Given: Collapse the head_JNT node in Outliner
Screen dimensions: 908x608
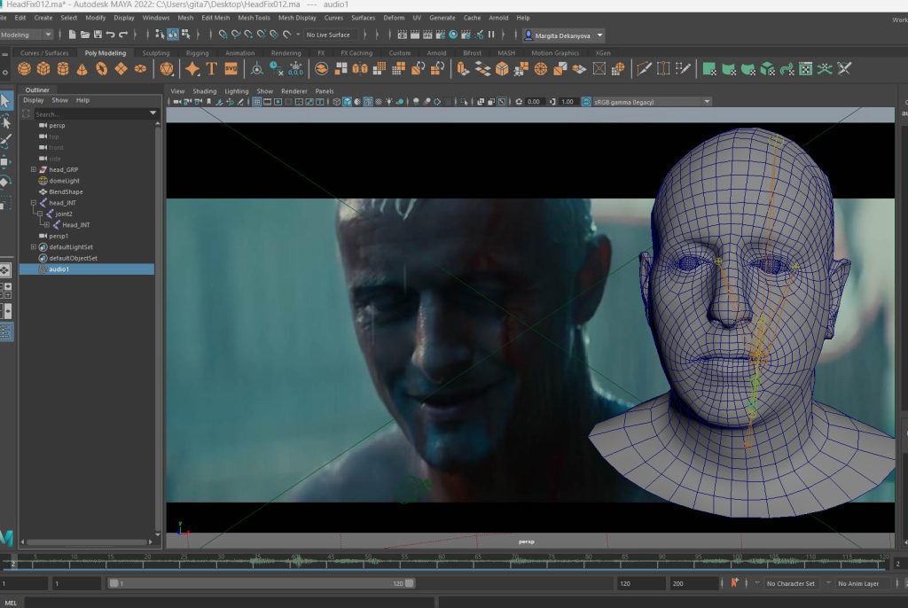Looking at the screenshot, I should 34,203.
